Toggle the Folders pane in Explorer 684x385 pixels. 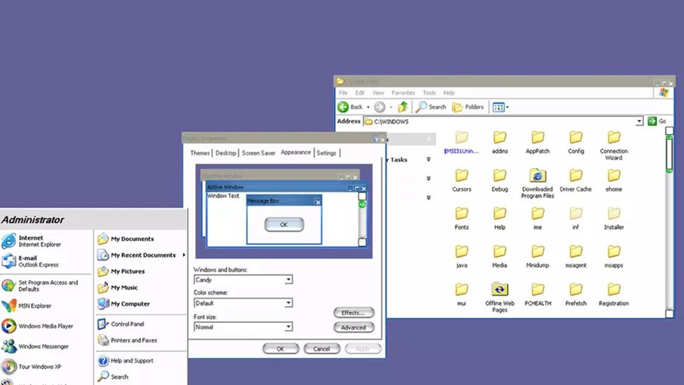coord(467,107)
